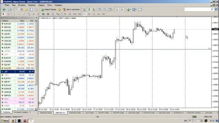The height and width of the screenshot is (123, 219).
Task: Switch timeframe to H4
Action: pyautogui.click(x=89, y=14)
